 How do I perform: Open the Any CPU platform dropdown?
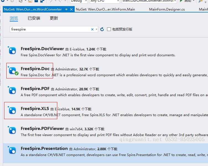[101, 1]
